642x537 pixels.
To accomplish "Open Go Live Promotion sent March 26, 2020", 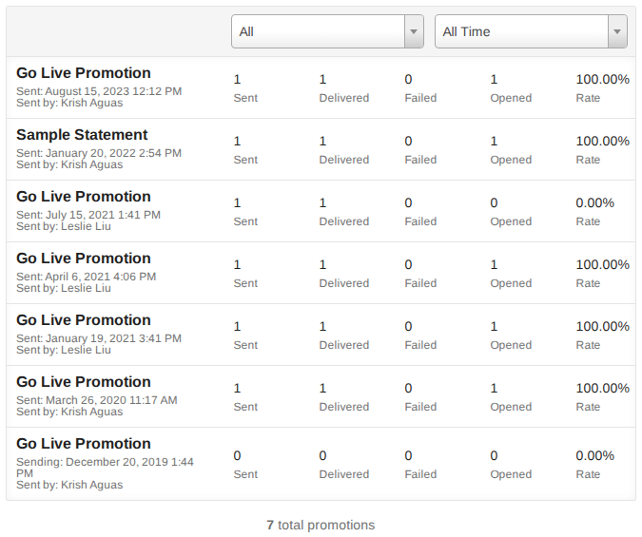I will tap(84, 382).
